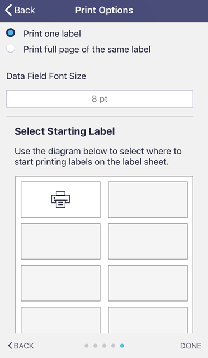Tap the bottom BACK text button
The image size is (208, 358).
pyautogui.click(x=23, y=346)
